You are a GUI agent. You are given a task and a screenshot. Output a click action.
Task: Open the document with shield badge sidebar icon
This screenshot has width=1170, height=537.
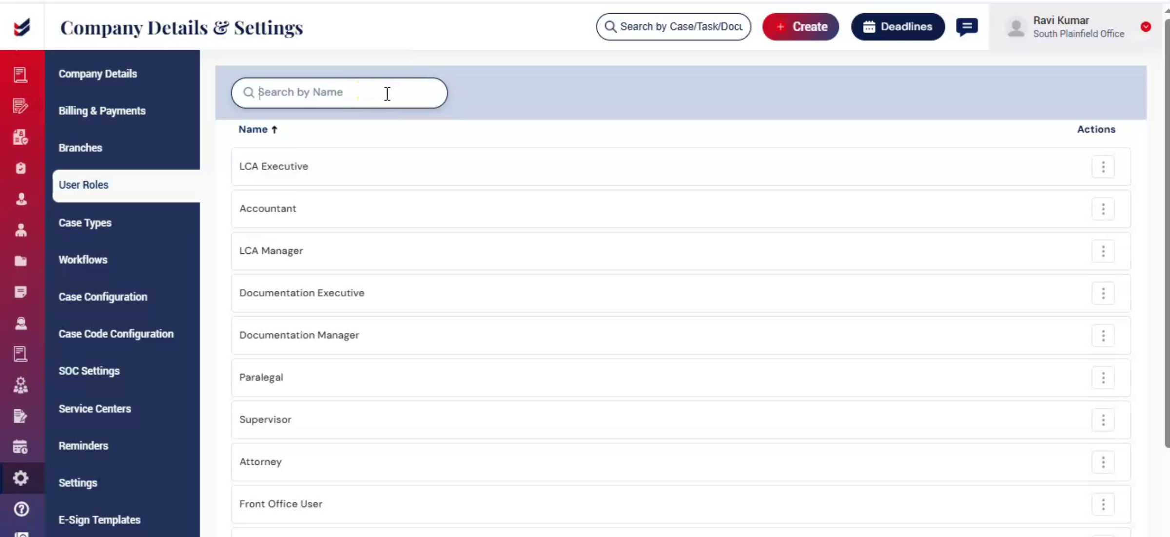(20, 137)
